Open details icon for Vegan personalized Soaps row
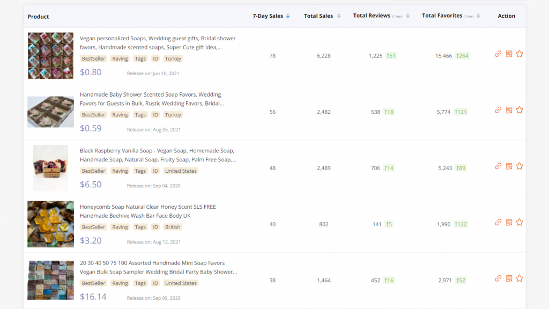Viewport: 549px width, 309px height. pyautogui.click(x=509, y=54)
